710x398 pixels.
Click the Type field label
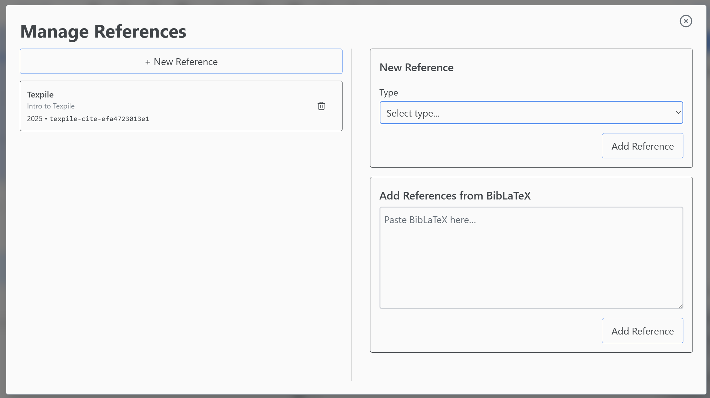click(x=388, y=93)
